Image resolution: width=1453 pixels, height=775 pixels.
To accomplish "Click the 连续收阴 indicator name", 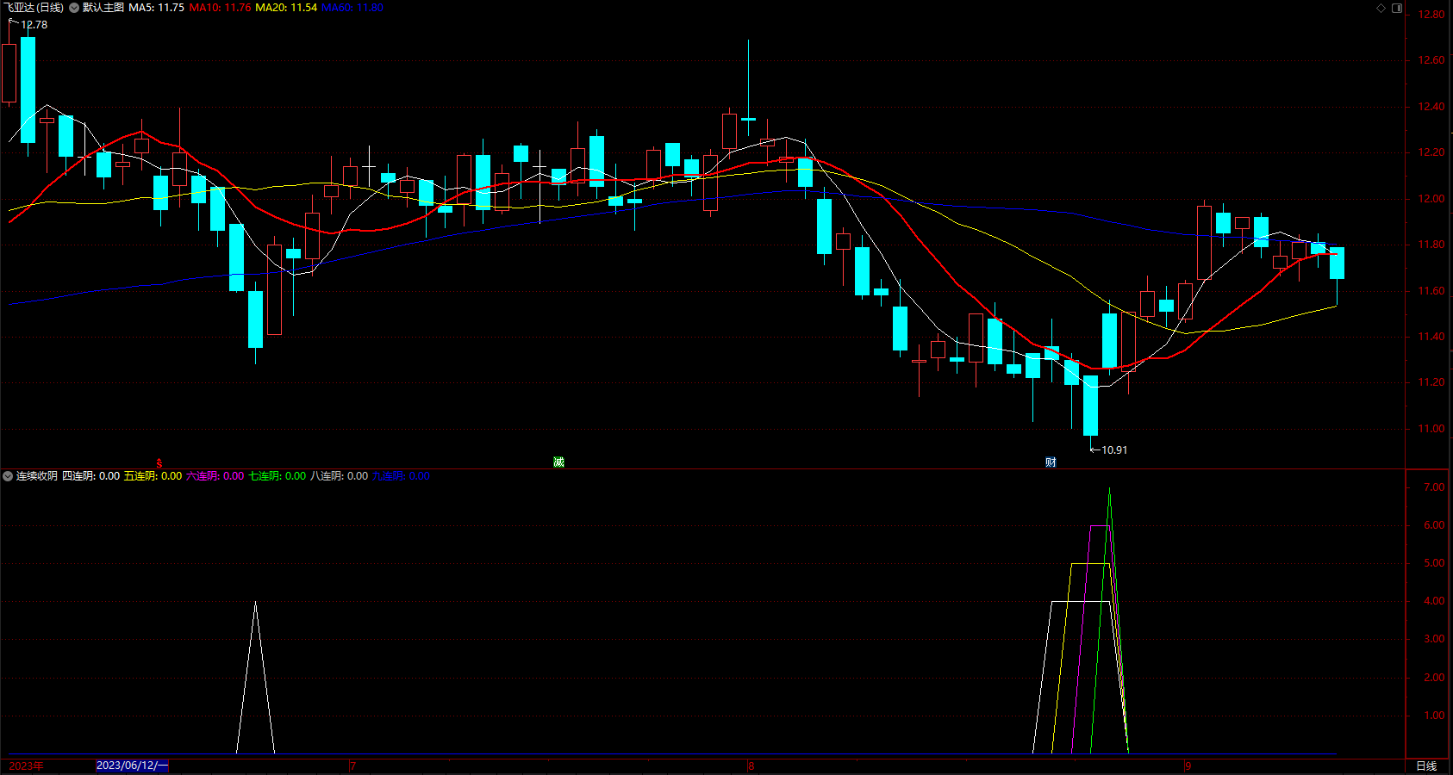I will point(37,476).
